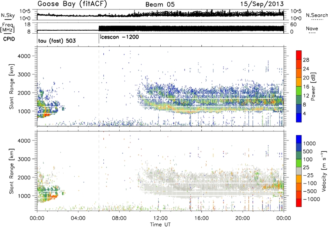Click the "N.Sky" legend label
This screenshot has height=227, width=328.
8,15
